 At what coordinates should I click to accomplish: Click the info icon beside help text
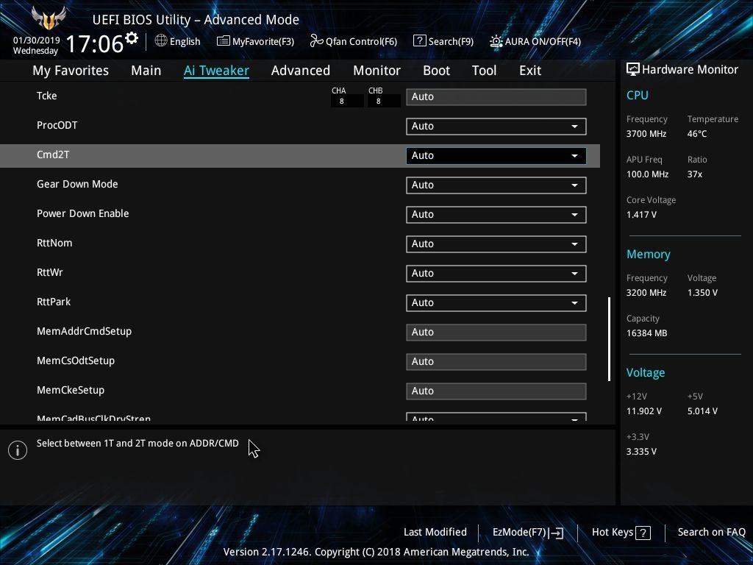click(x=18, y=450)
